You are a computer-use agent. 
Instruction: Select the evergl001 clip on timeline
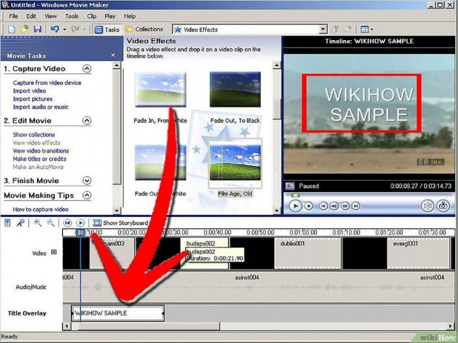coord(418,253)
